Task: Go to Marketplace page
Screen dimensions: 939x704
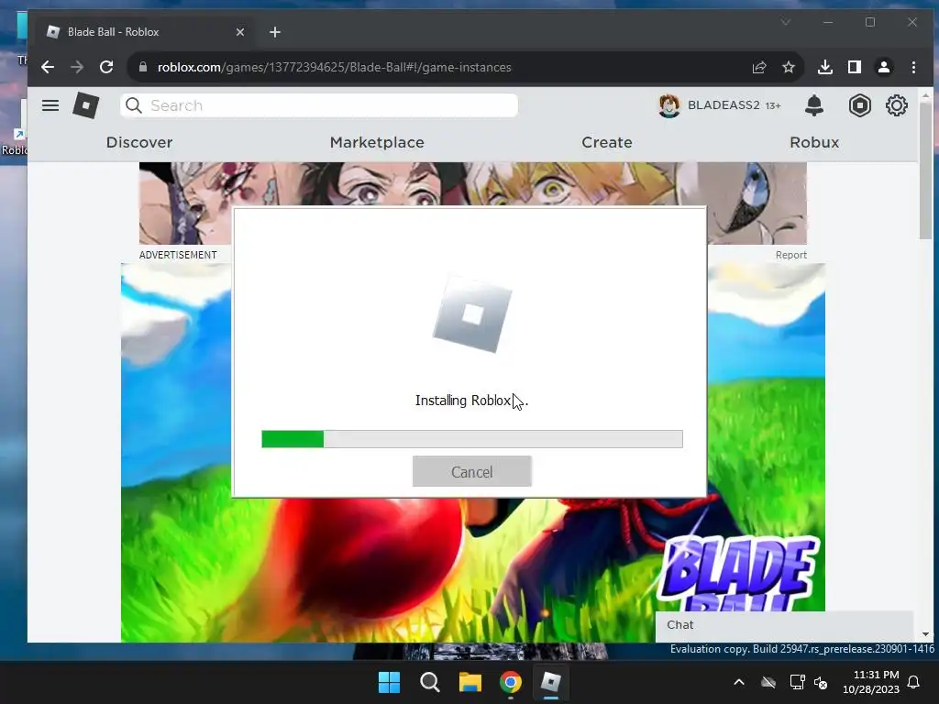Action: (x=377, y=142)
